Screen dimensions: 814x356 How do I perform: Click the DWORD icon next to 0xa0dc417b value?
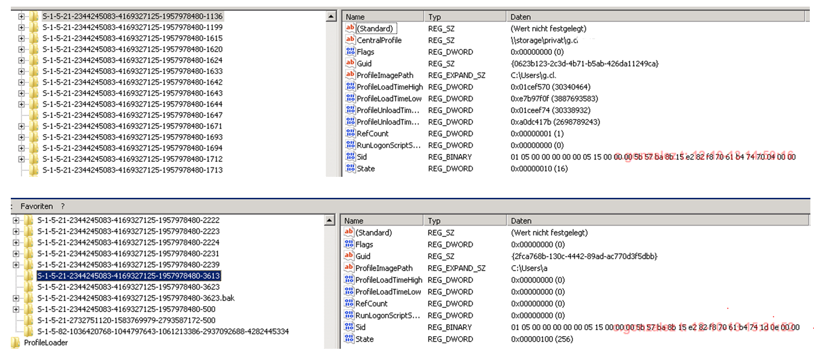[350, 121]
